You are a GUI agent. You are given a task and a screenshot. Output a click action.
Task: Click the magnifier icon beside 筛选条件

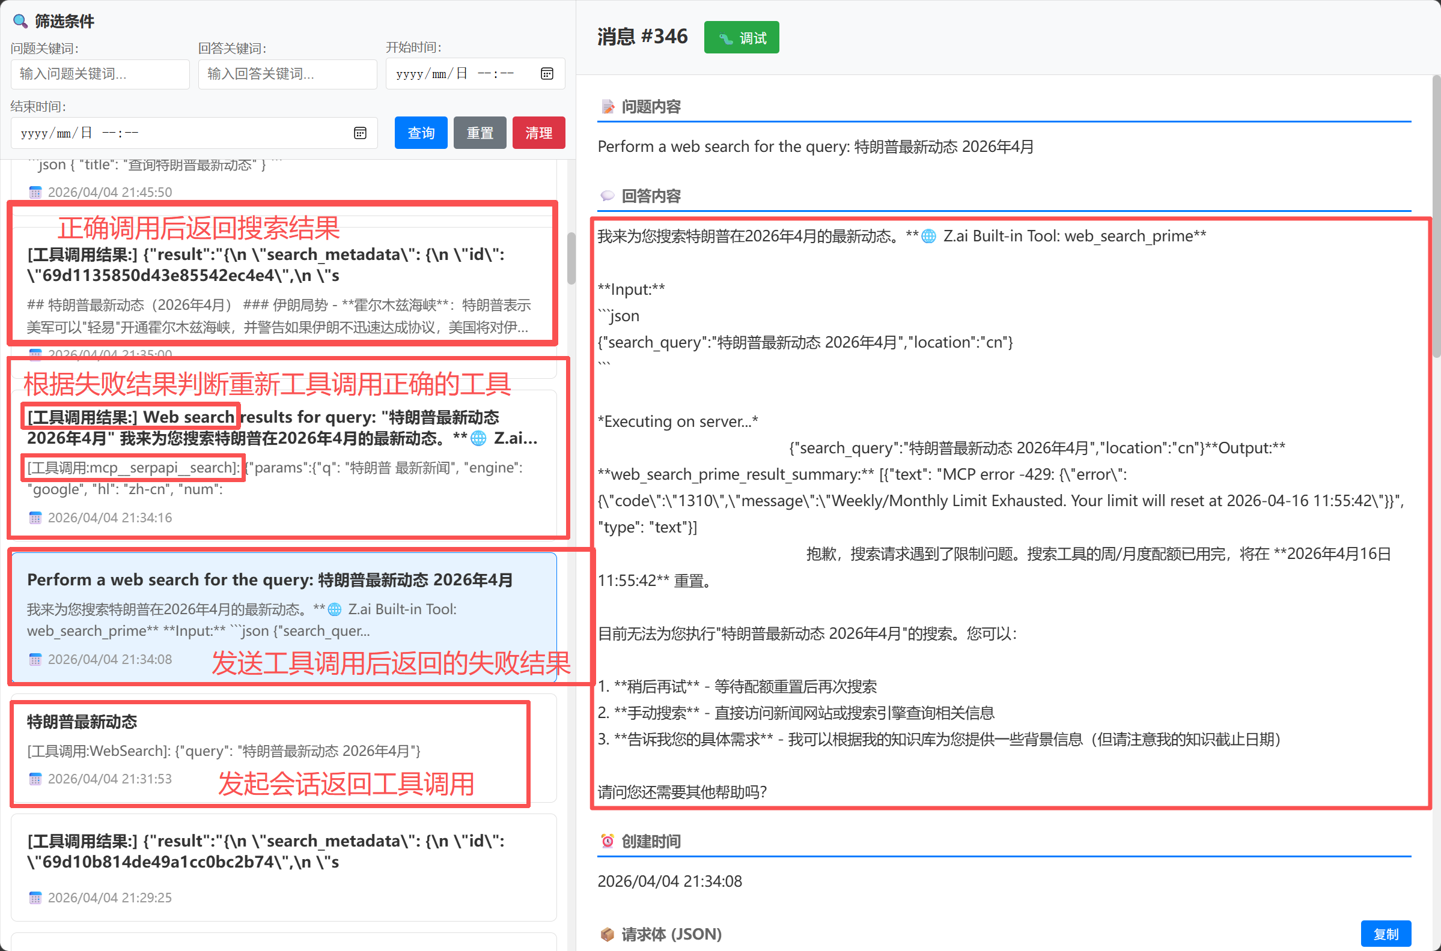pos(20,21)
